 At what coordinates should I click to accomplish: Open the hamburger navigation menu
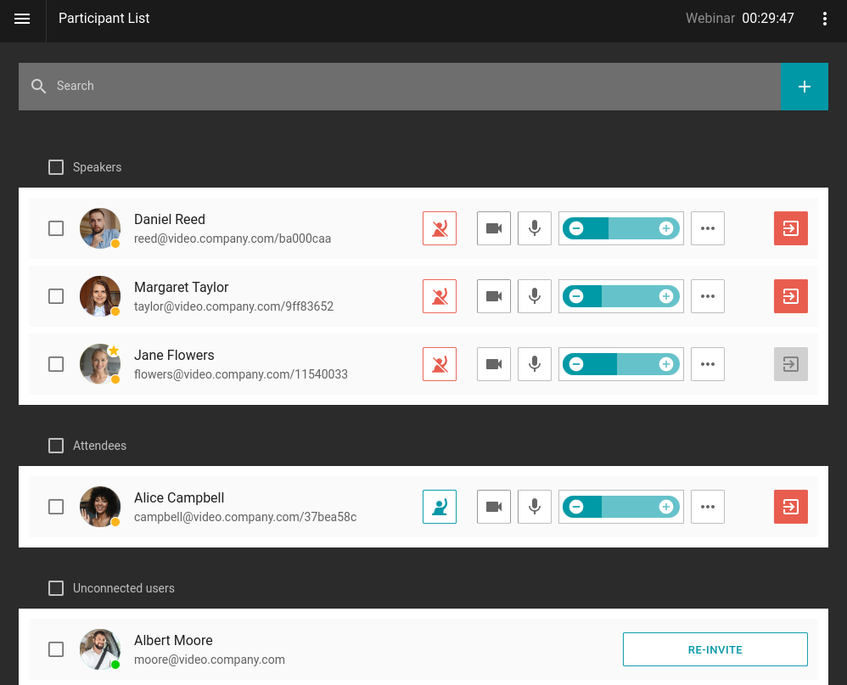click(x=21, y=19)
